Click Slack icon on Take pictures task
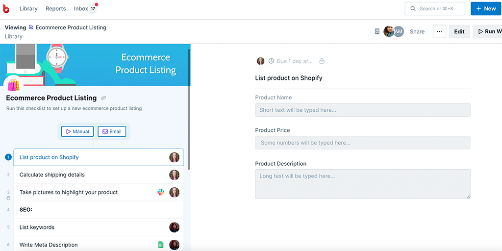Screen dimensions: 502x251 click(161, 192)
